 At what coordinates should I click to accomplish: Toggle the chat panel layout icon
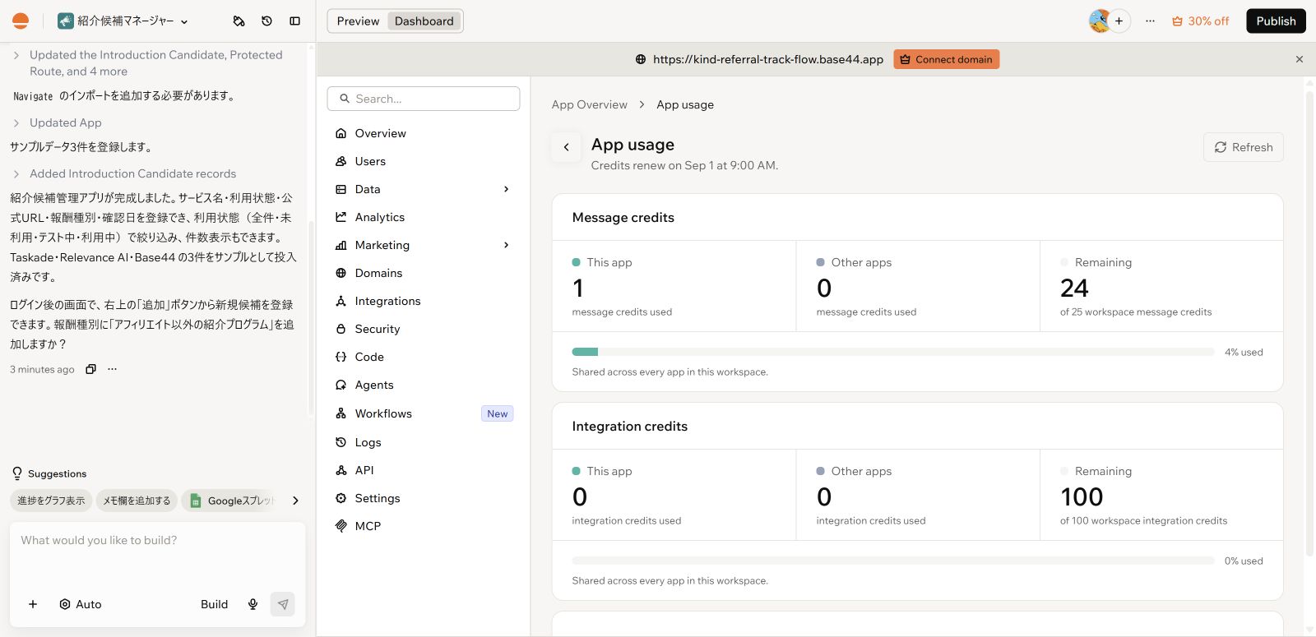294,21
